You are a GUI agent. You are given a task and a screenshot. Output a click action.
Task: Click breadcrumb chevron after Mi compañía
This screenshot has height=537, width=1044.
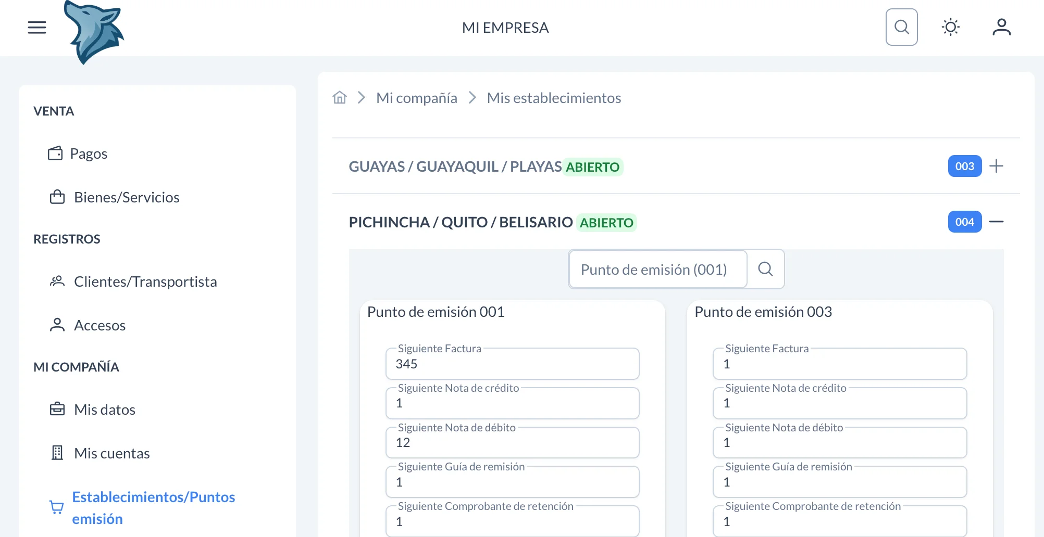[x=472, y=97]
